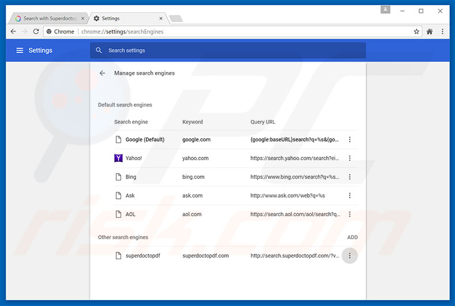Click the Manage search engines heading
The image size is (455, 306).
click(x=144, y=73)
